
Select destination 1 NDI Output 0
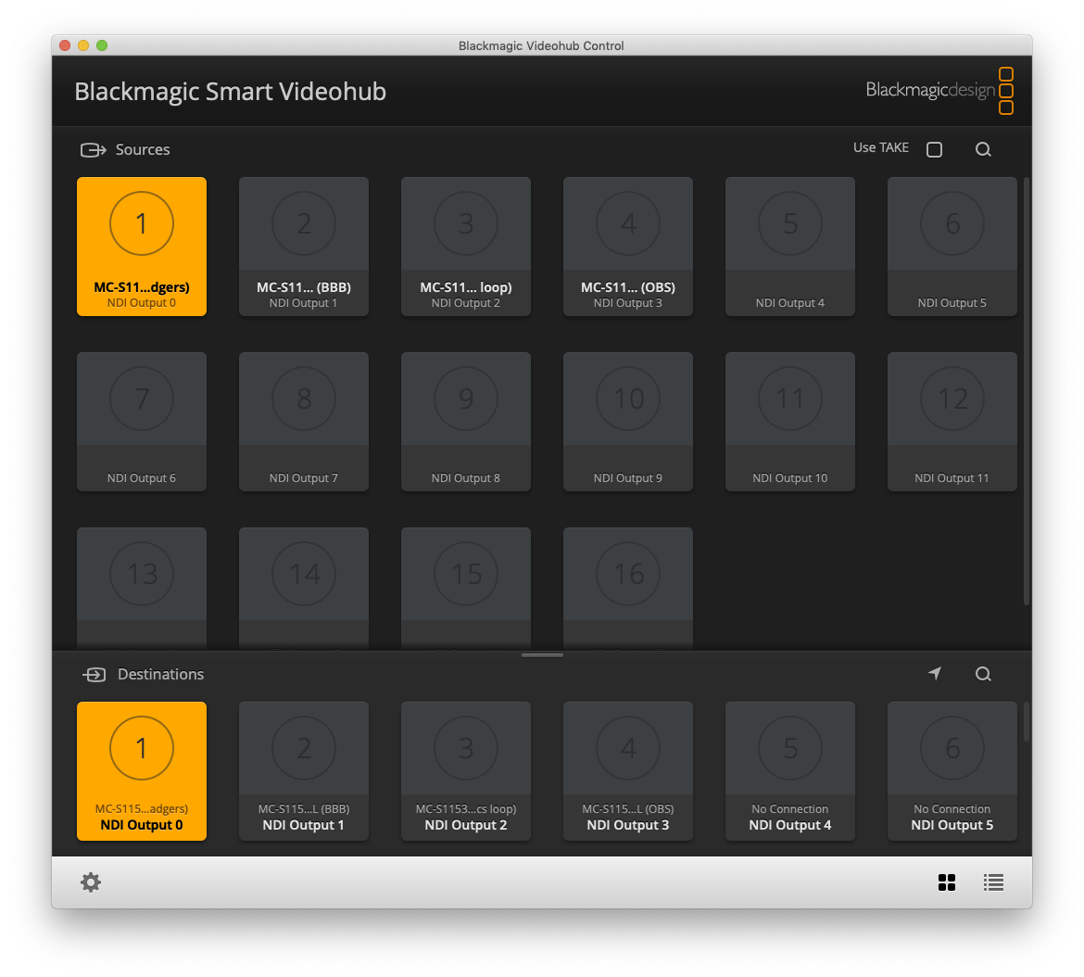[x=142, y=771]
